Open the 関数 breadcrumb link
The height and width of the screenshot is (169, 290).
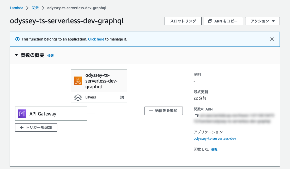pyautogui.click(x=35, y=8)
